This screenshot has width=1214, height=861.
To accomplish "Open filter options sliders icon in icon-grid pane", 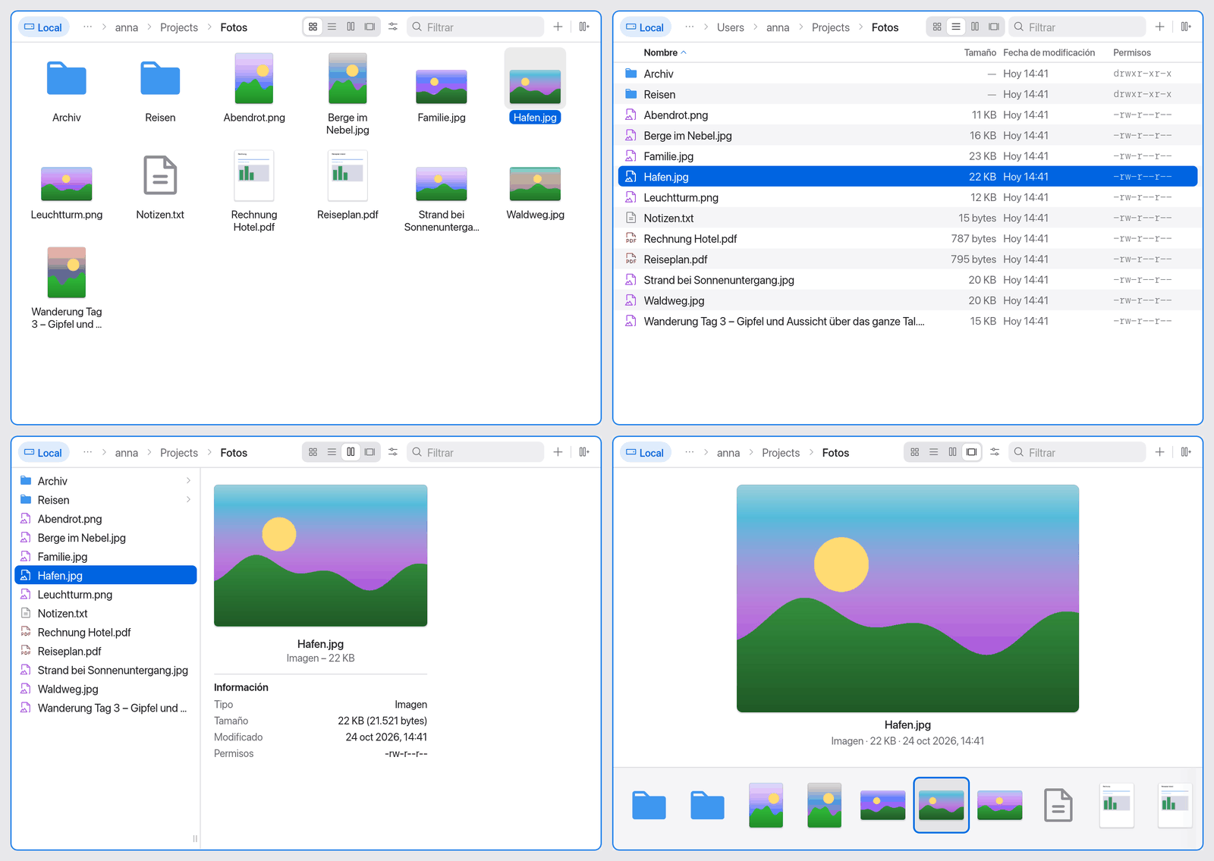I will (x=393, y=27).
